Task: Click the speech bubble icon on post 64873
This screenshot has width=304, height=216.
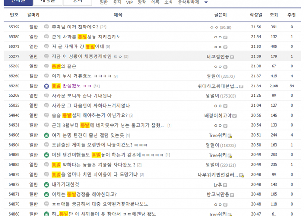Action: [x=47, y=185]
